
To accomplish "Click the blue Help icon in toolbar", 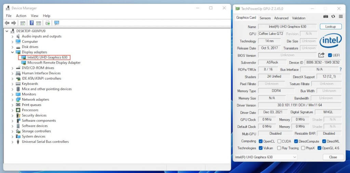I will (x=31, y=23).
